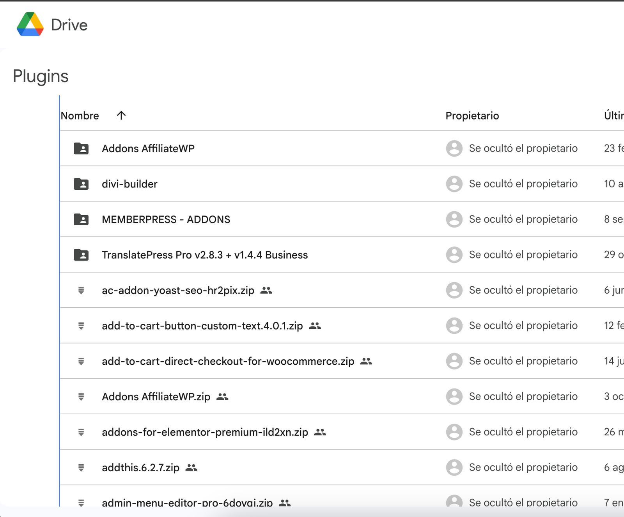Select file addons-for-elementor-premium-ild2xn.zip
This screenshot has width=624, height=517.
[x=205, y=432]
